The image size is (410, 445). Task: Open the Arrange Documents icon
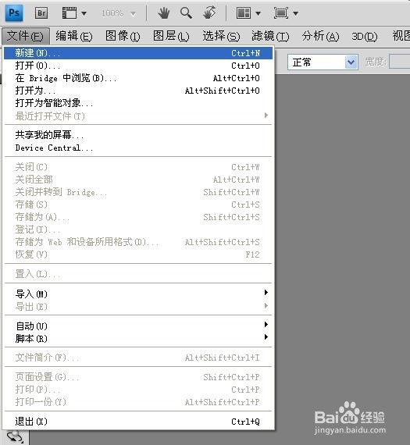244,13
